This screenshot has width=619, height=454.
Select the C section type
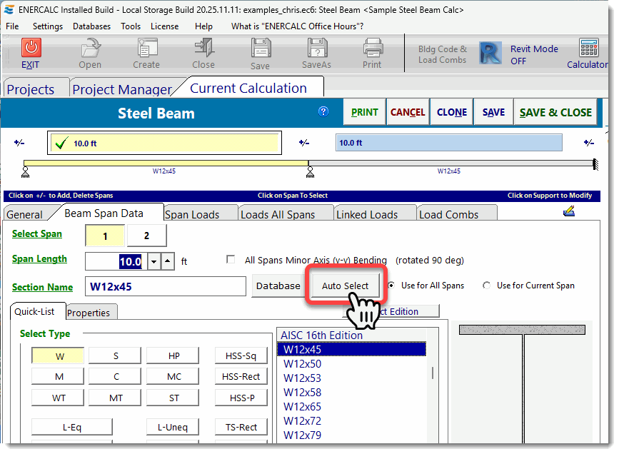coord(115,376)
